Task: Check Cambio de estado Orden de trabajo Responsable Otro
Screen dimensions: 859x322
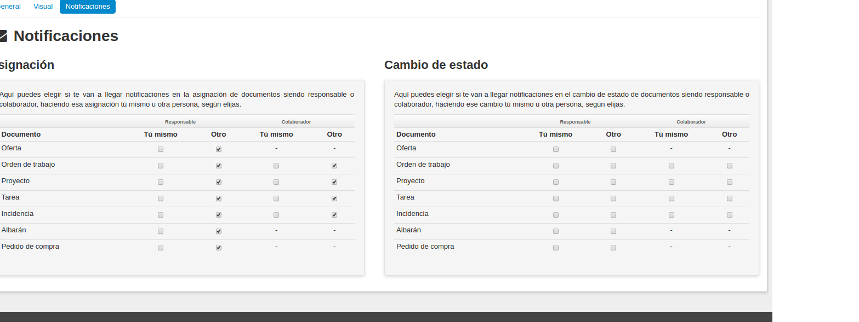Action: 613,166
